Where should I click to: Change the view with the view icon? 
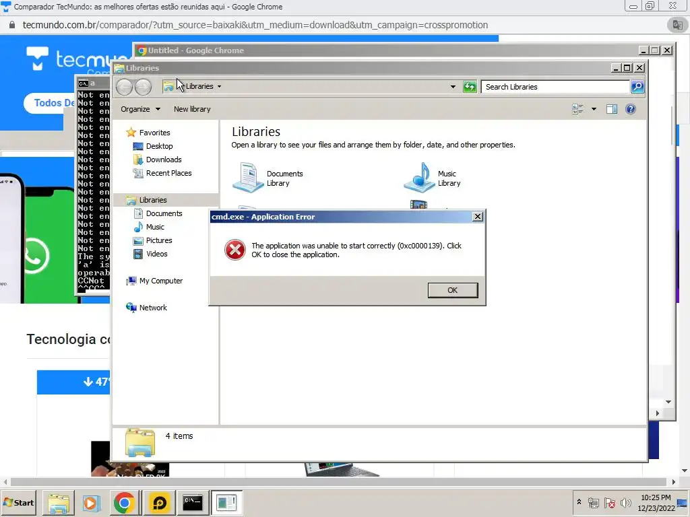(577, 109)
